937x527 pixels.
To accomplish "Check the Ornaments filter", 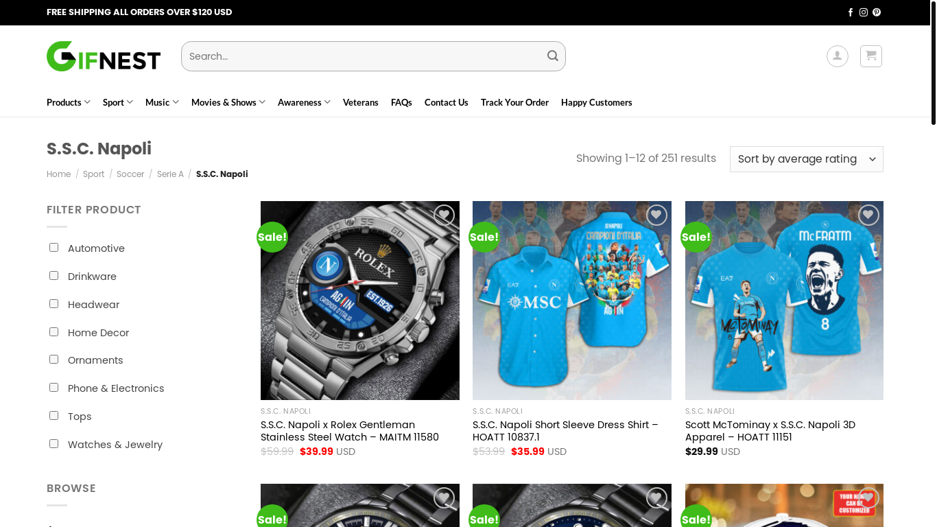I will pos(54,360).
